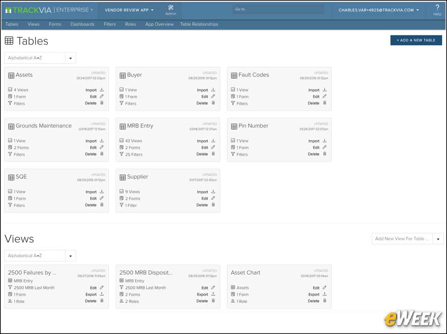Go to the Dashboards menu item

[x=82, y=24]
